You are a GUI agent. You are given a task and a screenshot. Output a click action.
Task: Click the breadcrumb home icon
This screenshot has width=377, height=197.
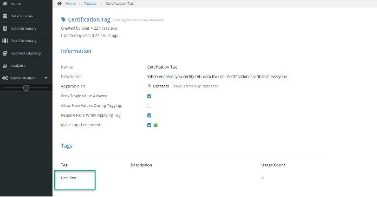click(x=60, y=3)
